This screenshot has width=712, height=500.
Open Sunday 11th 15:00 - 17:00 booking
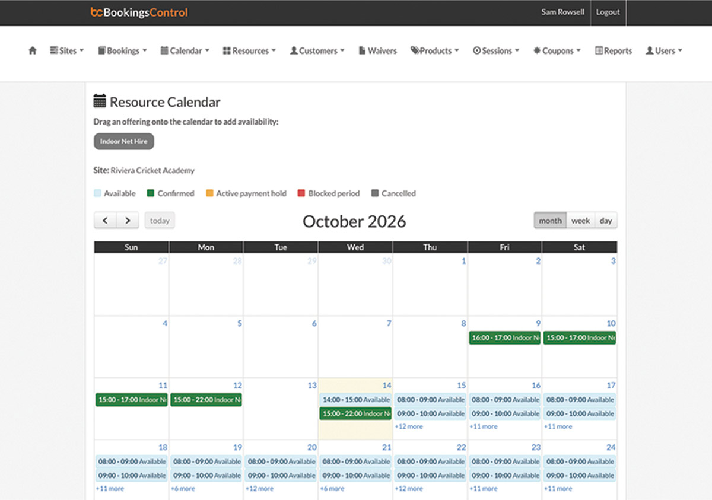(131, 400)
